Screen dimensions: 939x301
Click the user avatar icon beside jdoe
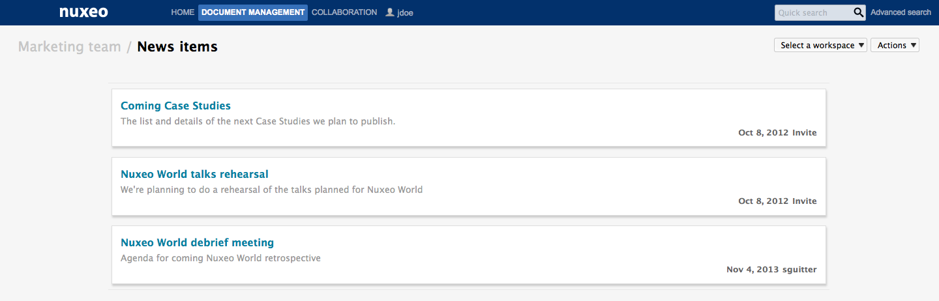[390, 12]
